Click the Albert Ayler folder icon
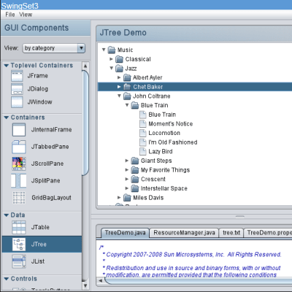This screenshot has width=292, height=292. coord(127,77)
